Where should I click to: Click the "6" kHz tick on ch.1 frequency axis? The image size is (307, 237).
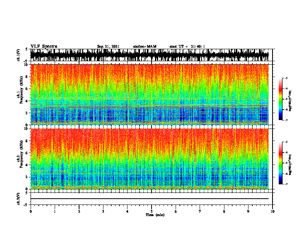(27, 89)
